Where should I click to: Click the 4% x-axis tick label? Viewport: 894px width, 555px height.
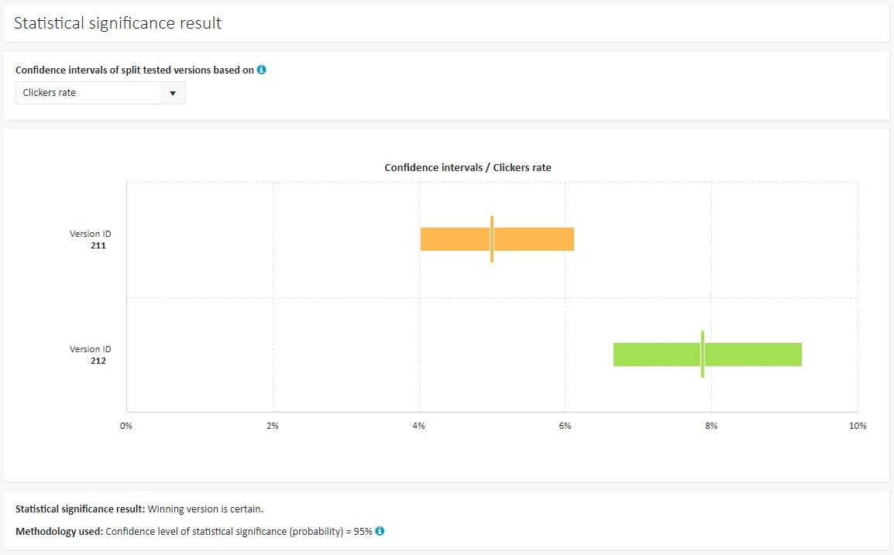[x=419, y=426]
